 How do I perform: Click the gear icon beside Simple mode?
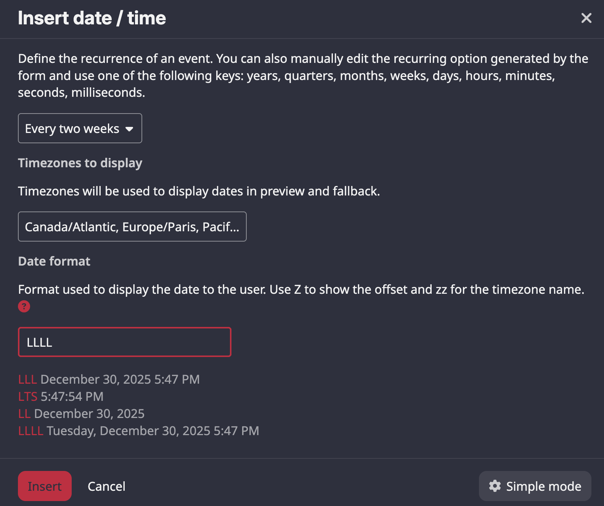tap(495, 486)
